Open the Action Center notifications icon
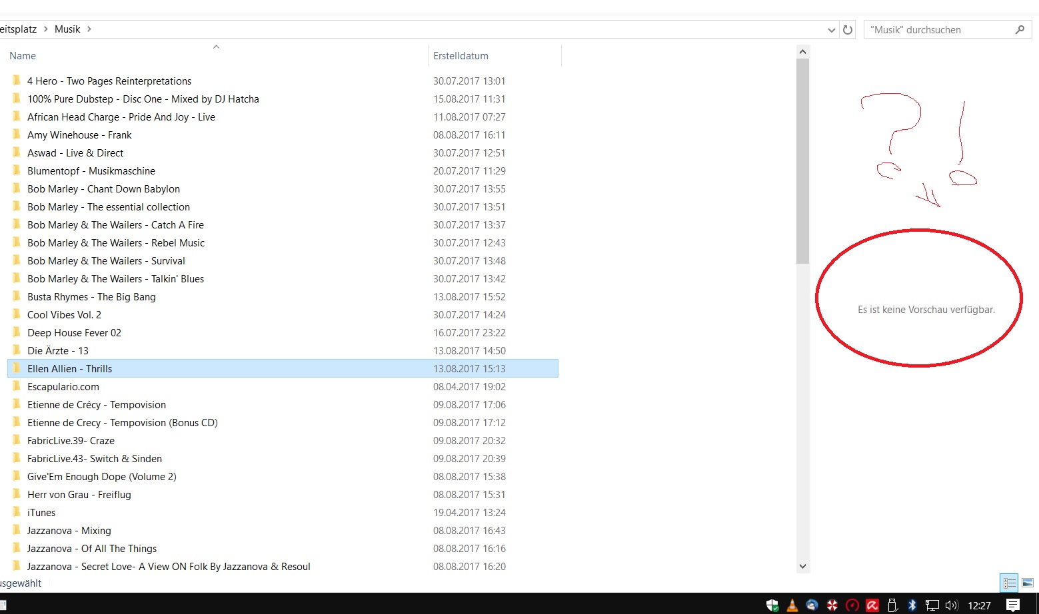This screenshot has height=614, width=1039. pyautogui.click(x=1013, y=605)
